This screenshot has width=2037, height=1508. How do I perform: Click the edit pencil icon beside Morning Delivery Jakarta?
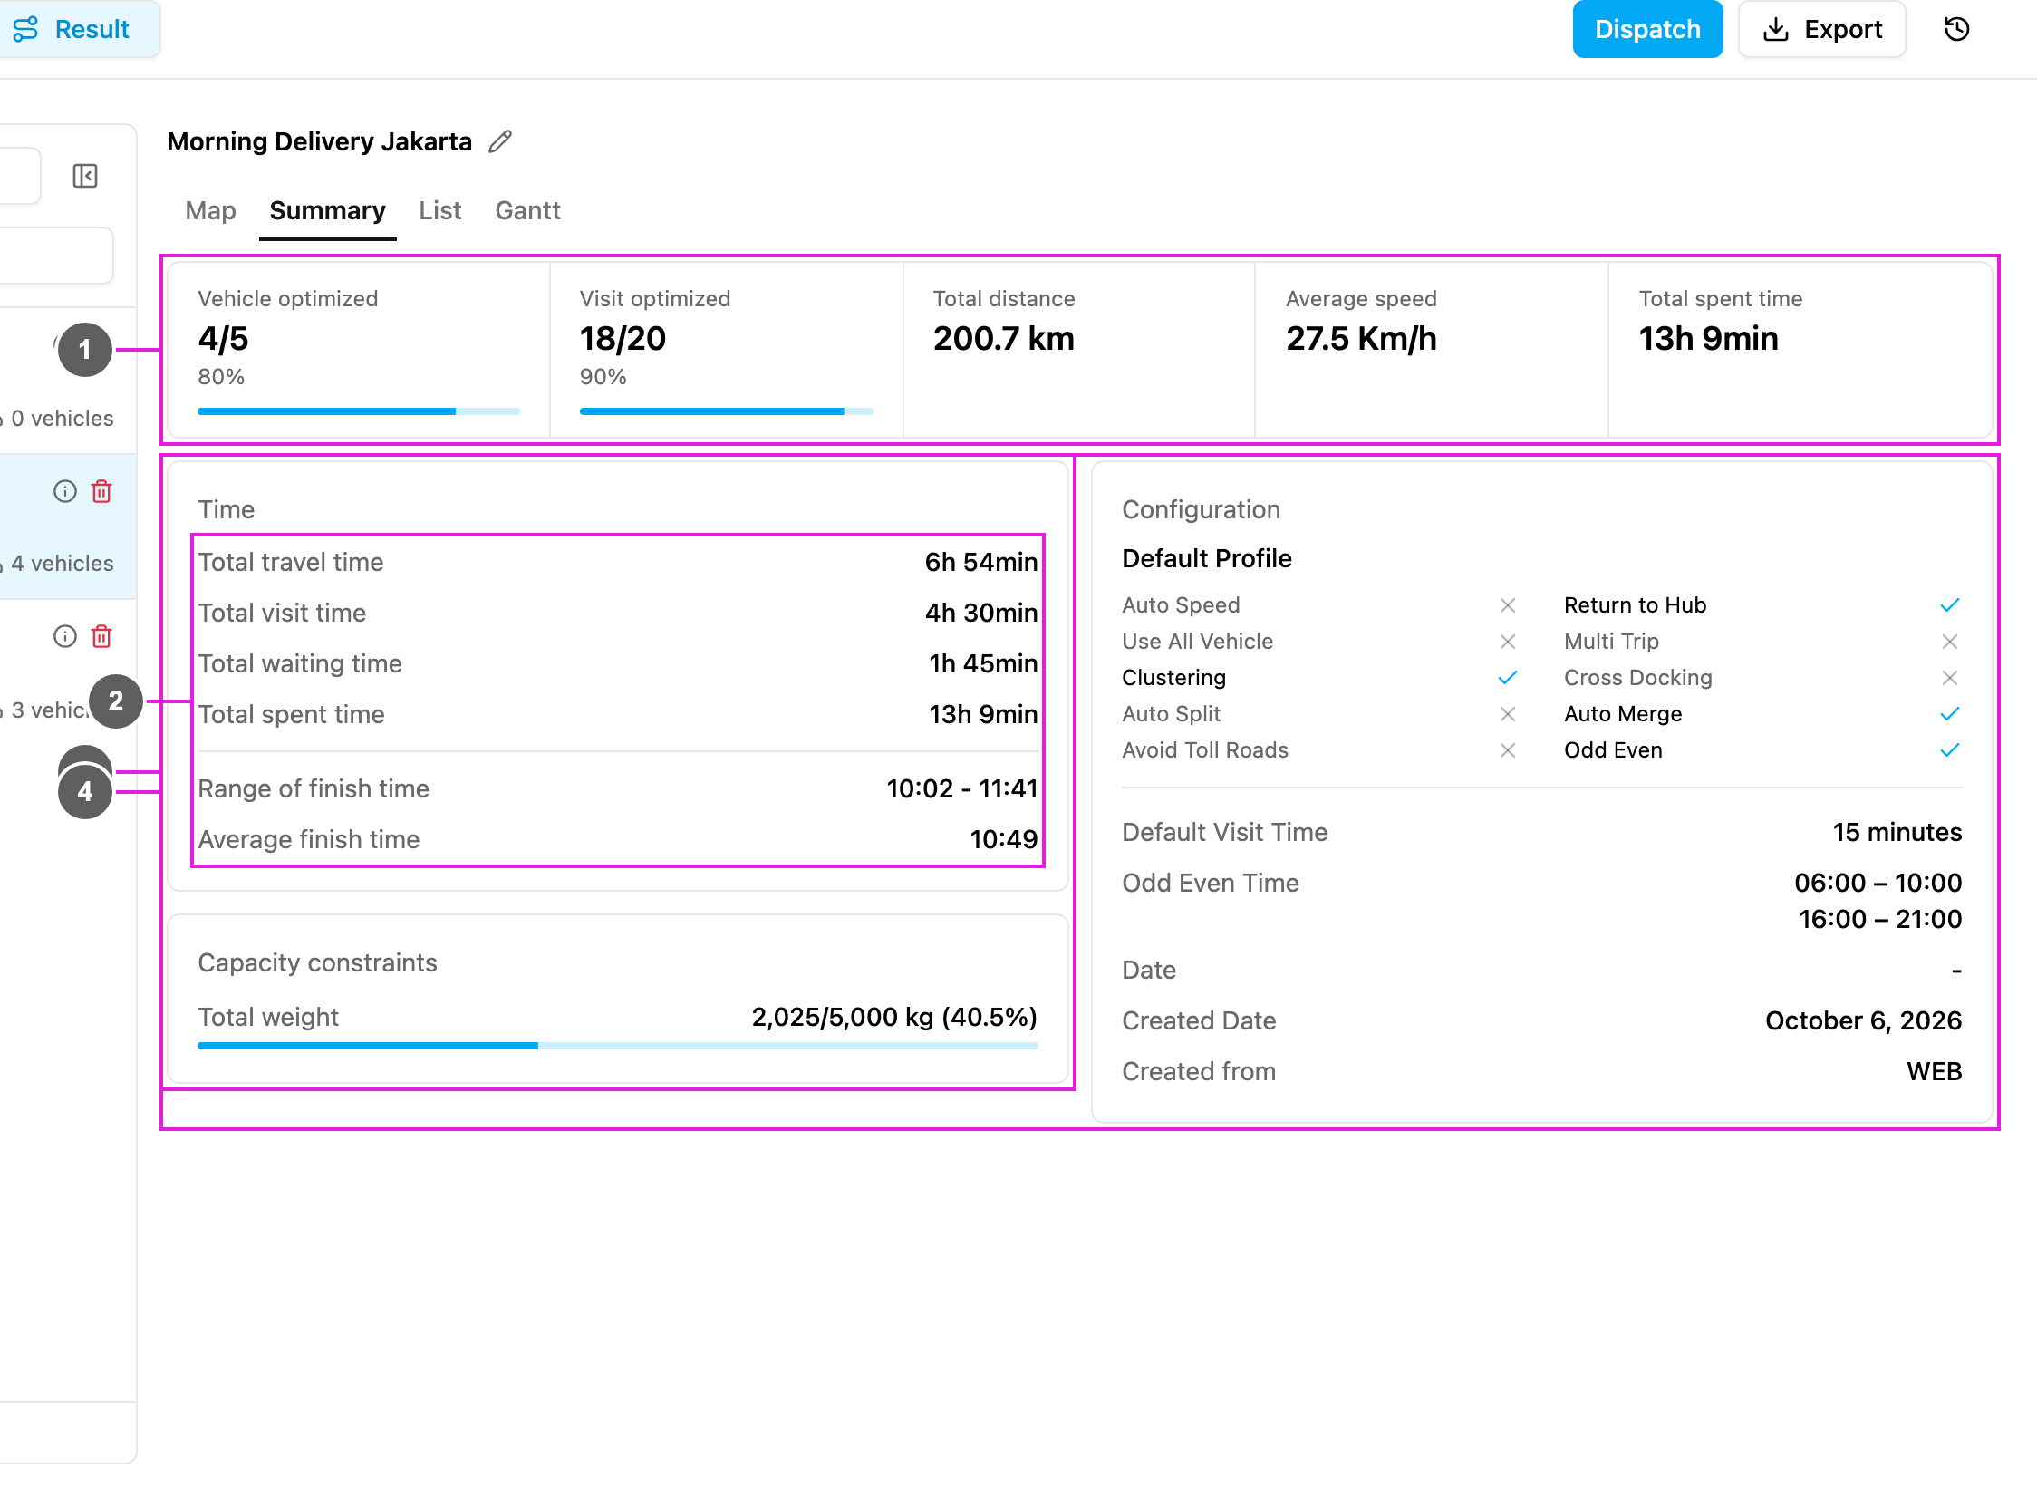pos(500,141)
